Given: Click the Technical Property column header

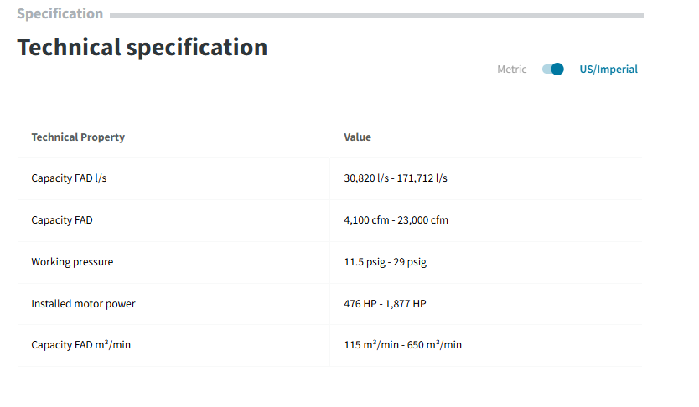Looking at the screenshot, I should 78,137.
